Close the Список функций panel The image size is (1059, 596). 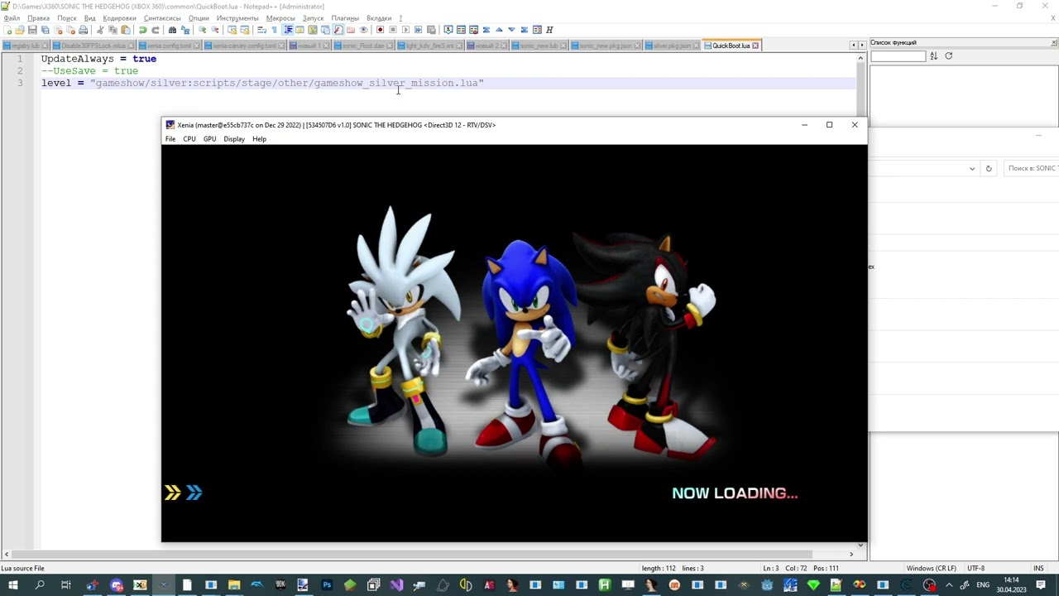click(1055, 43)
